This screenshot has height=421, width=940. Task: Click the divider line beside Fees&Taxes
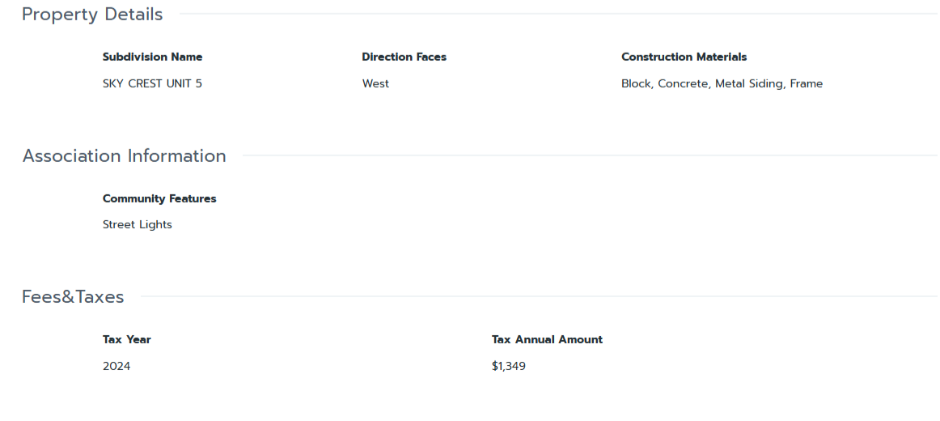(x=538, y=296)
